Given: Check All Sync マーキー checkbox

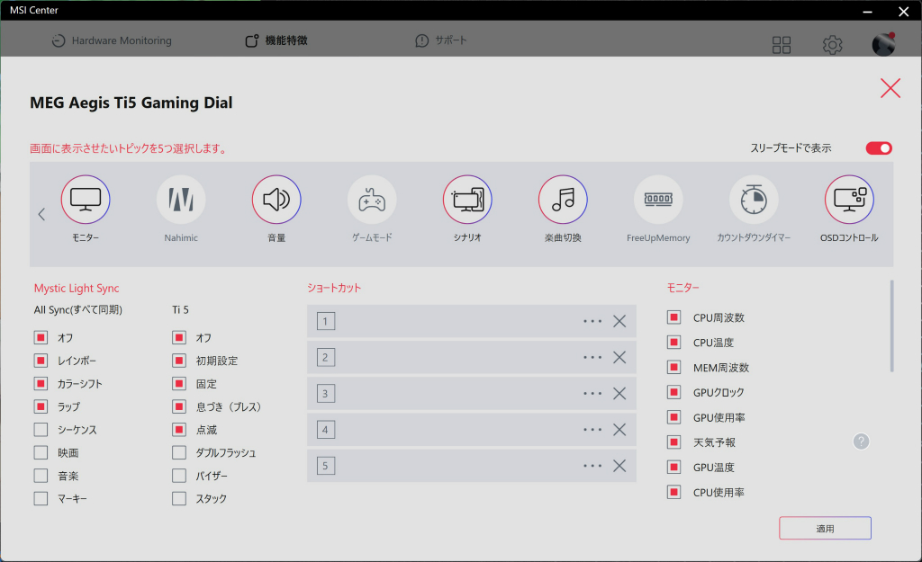Looking at the screenshot, I should (41, 498).
